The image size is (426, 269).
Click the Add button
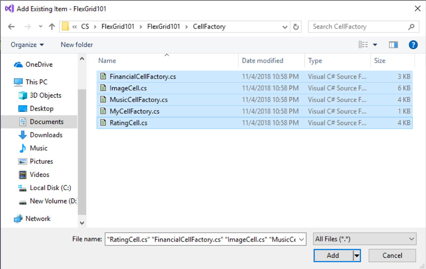[333, 255]
